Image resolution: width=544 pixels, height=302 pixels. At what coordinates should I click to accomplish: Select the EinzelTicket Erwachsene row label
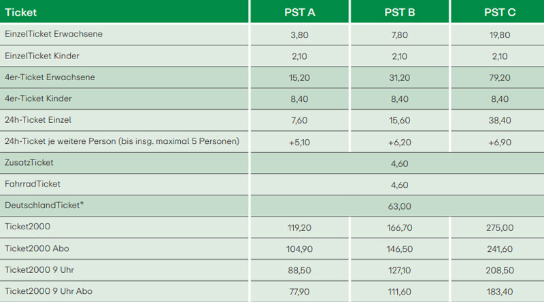click(54, 34)
